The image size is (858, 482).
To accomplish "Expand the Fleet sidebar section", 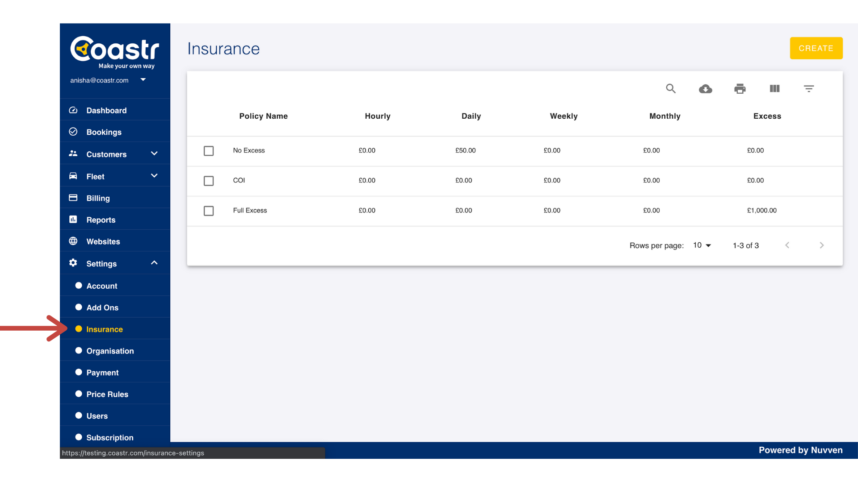I will [154, 175].
